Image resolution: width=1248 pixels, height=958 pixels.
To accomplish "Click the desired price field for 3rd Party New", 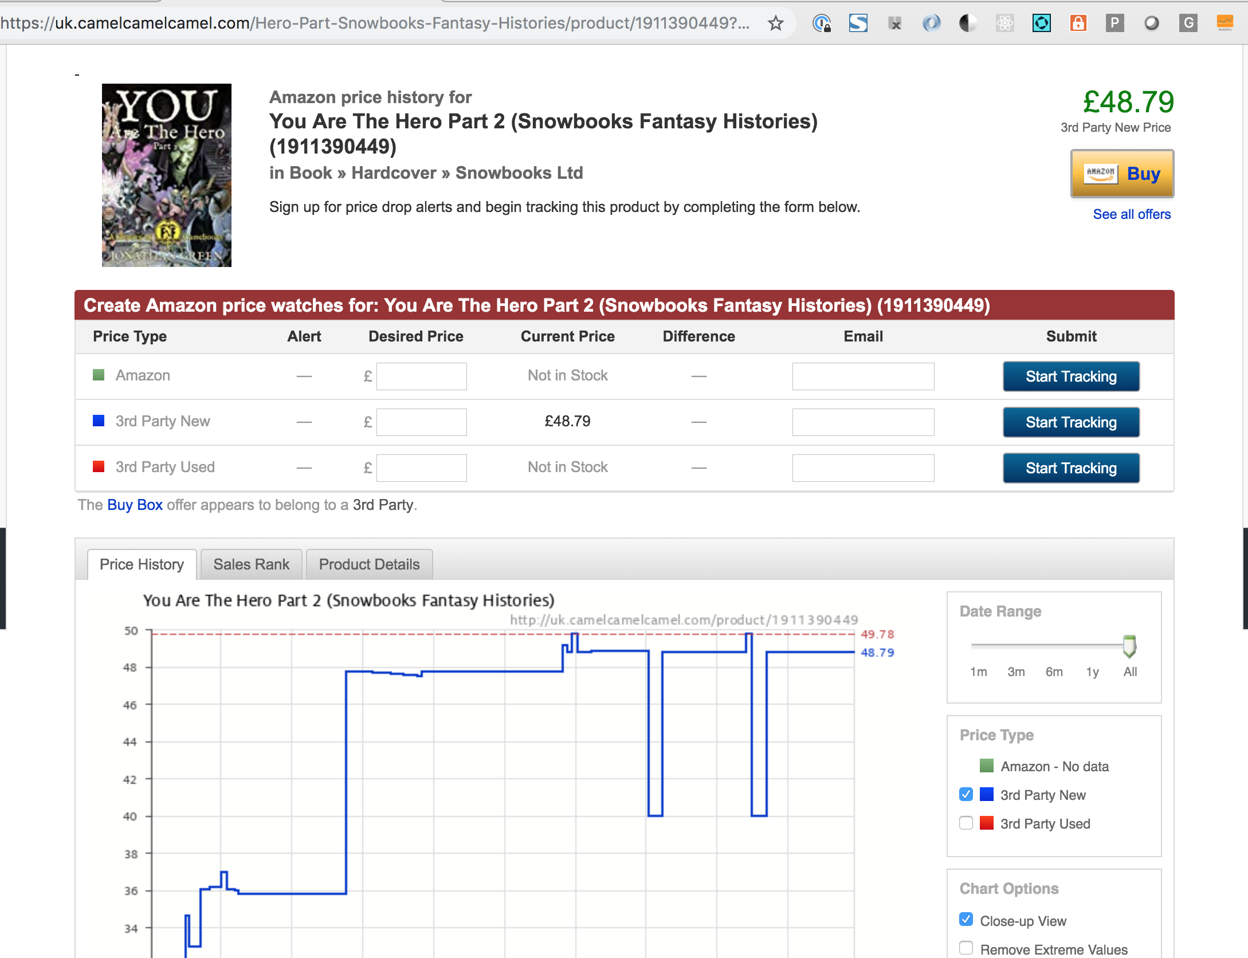I will (421, 422).
